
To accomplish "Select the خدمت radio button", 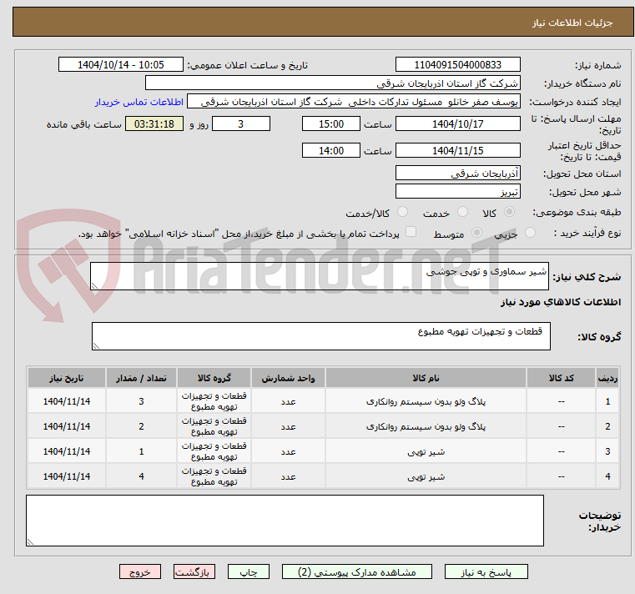I will click(x=462, y=212).
